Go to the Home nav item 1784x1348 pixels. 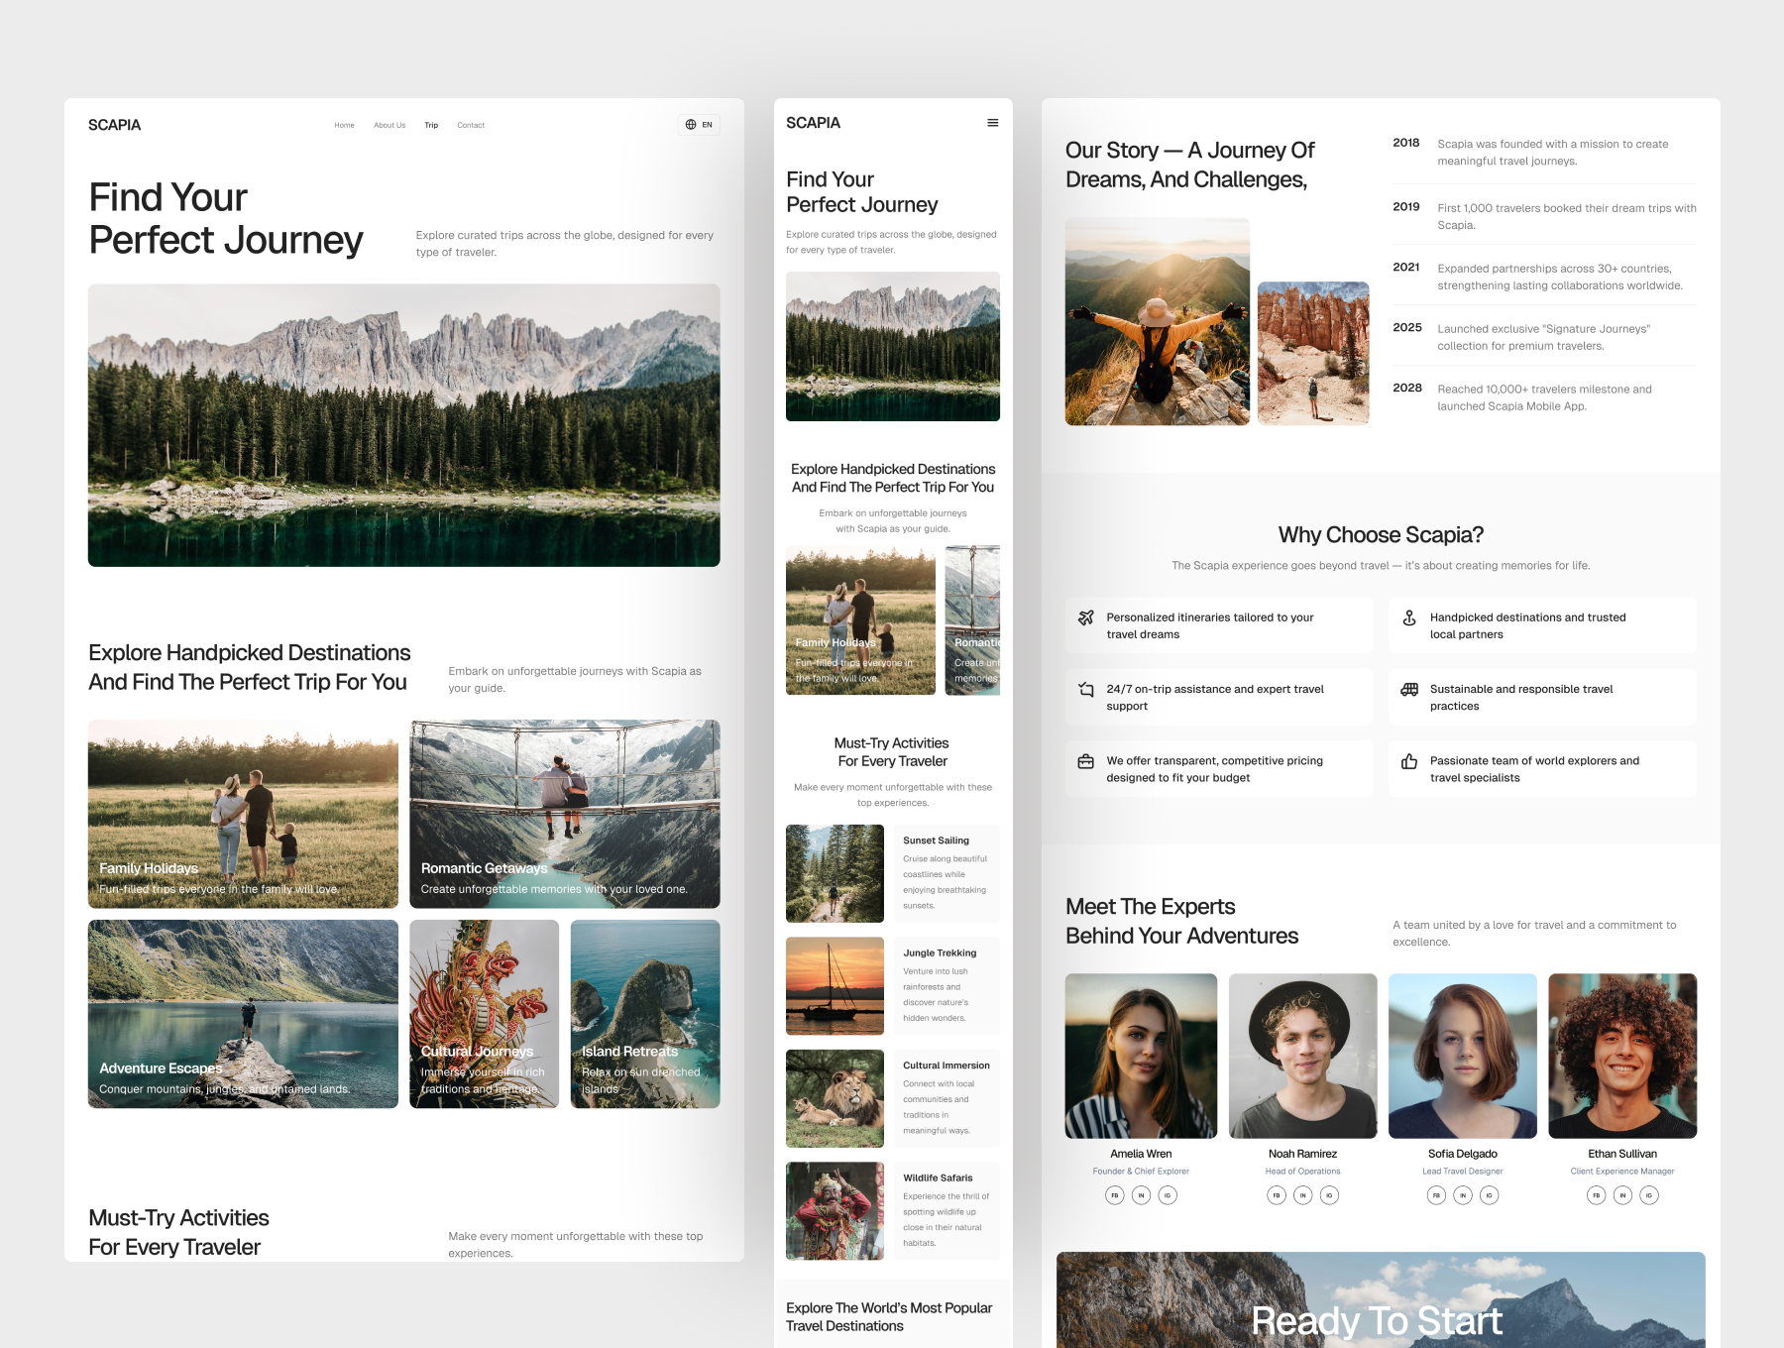(x=344, y=126)
